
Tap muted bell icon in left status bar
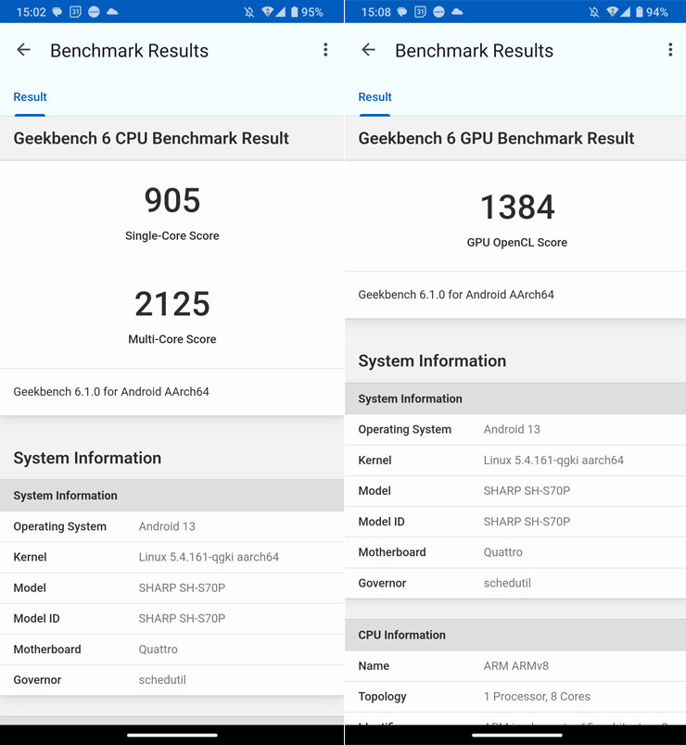click(x=249, y=12)
